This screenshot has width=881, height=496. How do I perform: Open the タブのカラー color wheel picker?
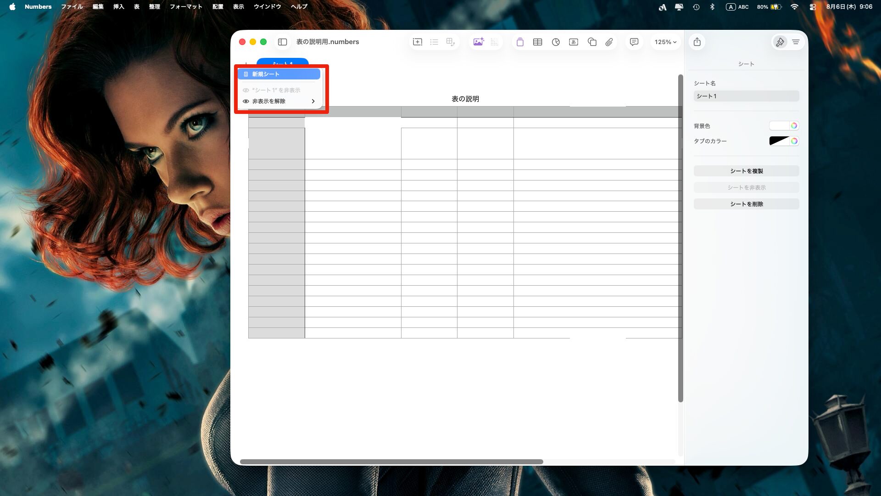click(x=794, y=141)
